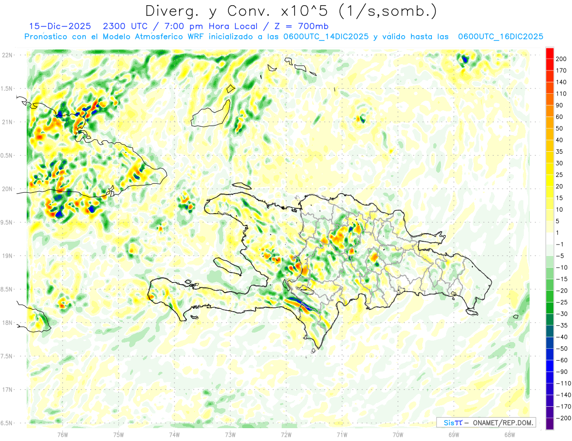Click the '18N' latitude label

click(x=8, y=323)
